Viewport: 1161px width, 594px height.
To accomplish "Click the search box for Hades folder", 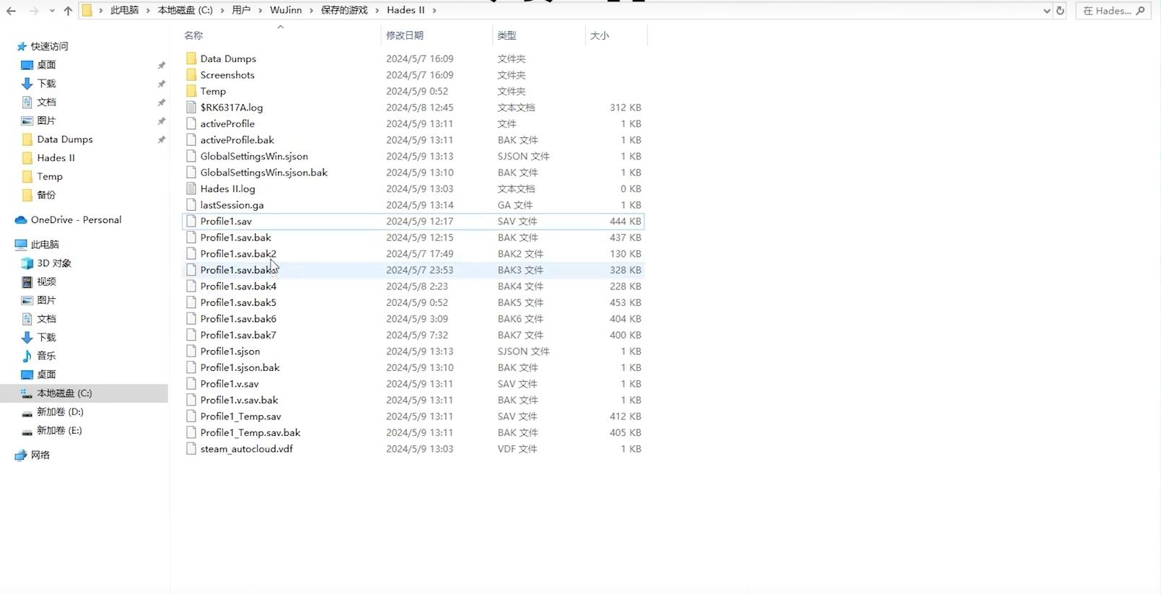I will pyautogui.click(x=1112, y=11).
